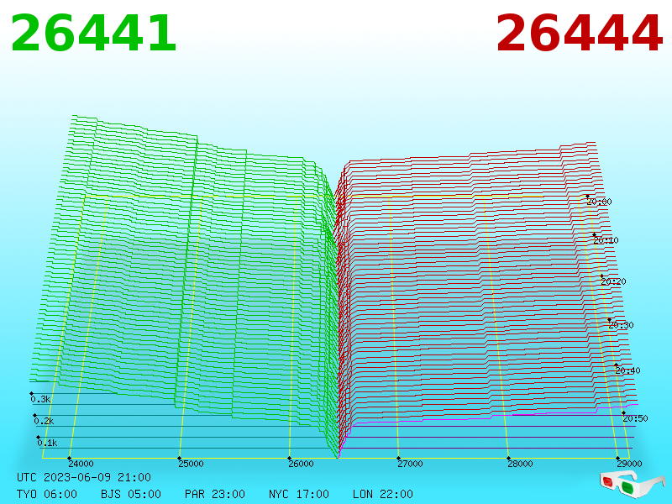Image resolution: width=672 pixels, height=504 pixels.
Task: Click the LON 22:00 clock
Action: pyautogui.click(x=383, y=494)
